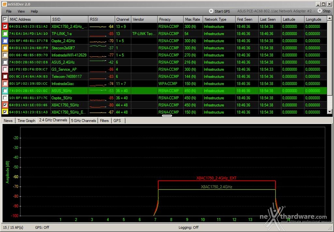The image size is (334, 232).
Task: Switch to the News tab
Action: (x=8, y=121)
